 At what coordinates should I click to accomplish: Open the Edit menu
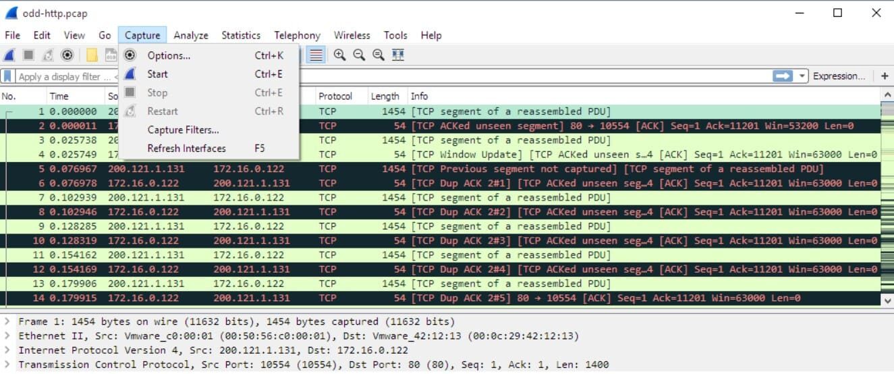(42, 35)
